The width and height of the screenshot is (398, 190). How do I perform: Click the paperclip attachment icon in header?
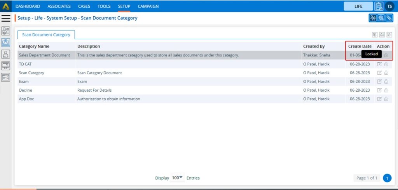tap(389, 18)
